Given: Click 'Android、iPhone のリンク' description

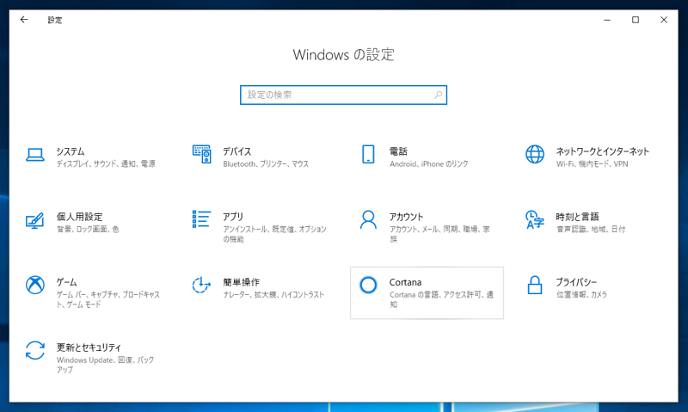Looking at the screenshot, I should coord(429,163).
